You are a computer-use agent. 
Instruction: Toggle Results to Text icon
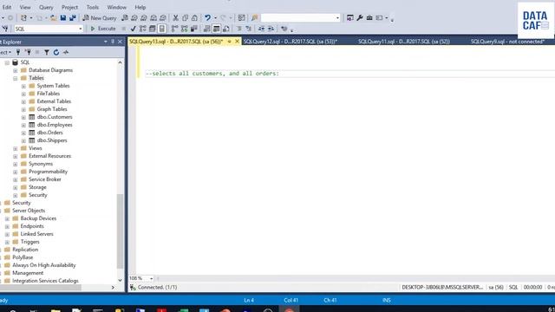(206, 29)
